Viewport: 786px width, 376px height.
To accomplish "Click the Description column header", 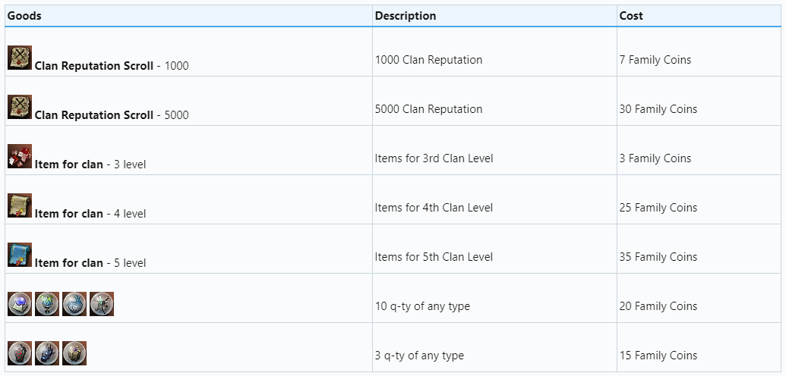I will (x=406, y=16).
